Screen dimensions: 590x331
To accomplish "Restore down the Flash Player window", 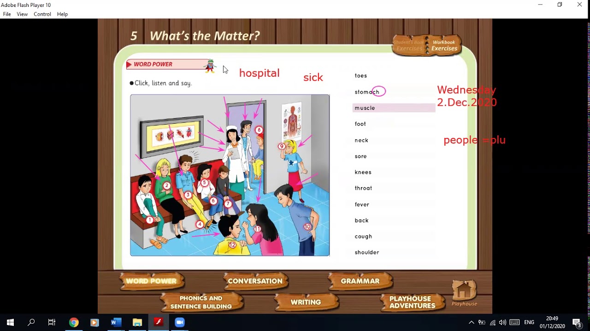I will point(560,5).
